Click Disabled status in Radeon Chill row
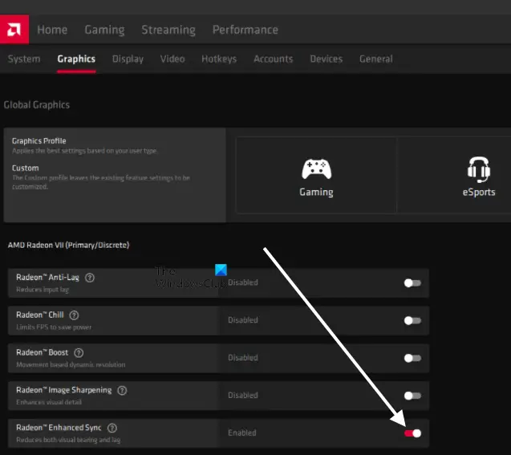Screen dimensions: 511x455 click(x=243, y=320)
